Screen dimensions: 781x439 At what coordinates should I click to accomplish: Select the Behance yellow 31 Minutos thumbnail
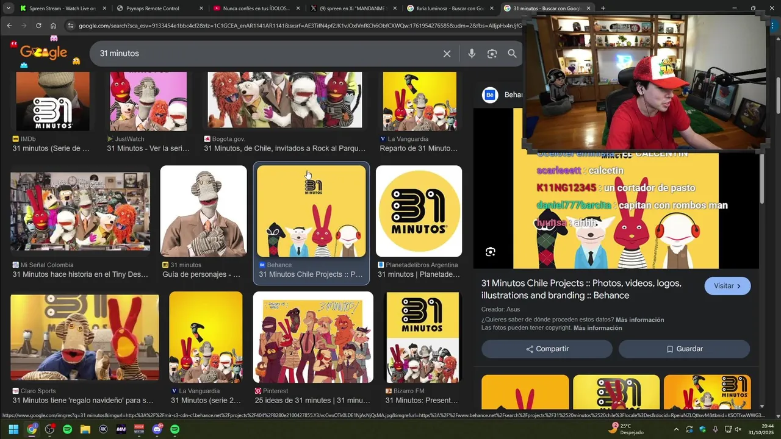pos(311,212)
